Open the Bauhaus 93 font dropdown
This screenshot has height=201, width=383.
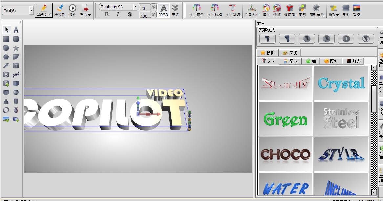point(135,7)
